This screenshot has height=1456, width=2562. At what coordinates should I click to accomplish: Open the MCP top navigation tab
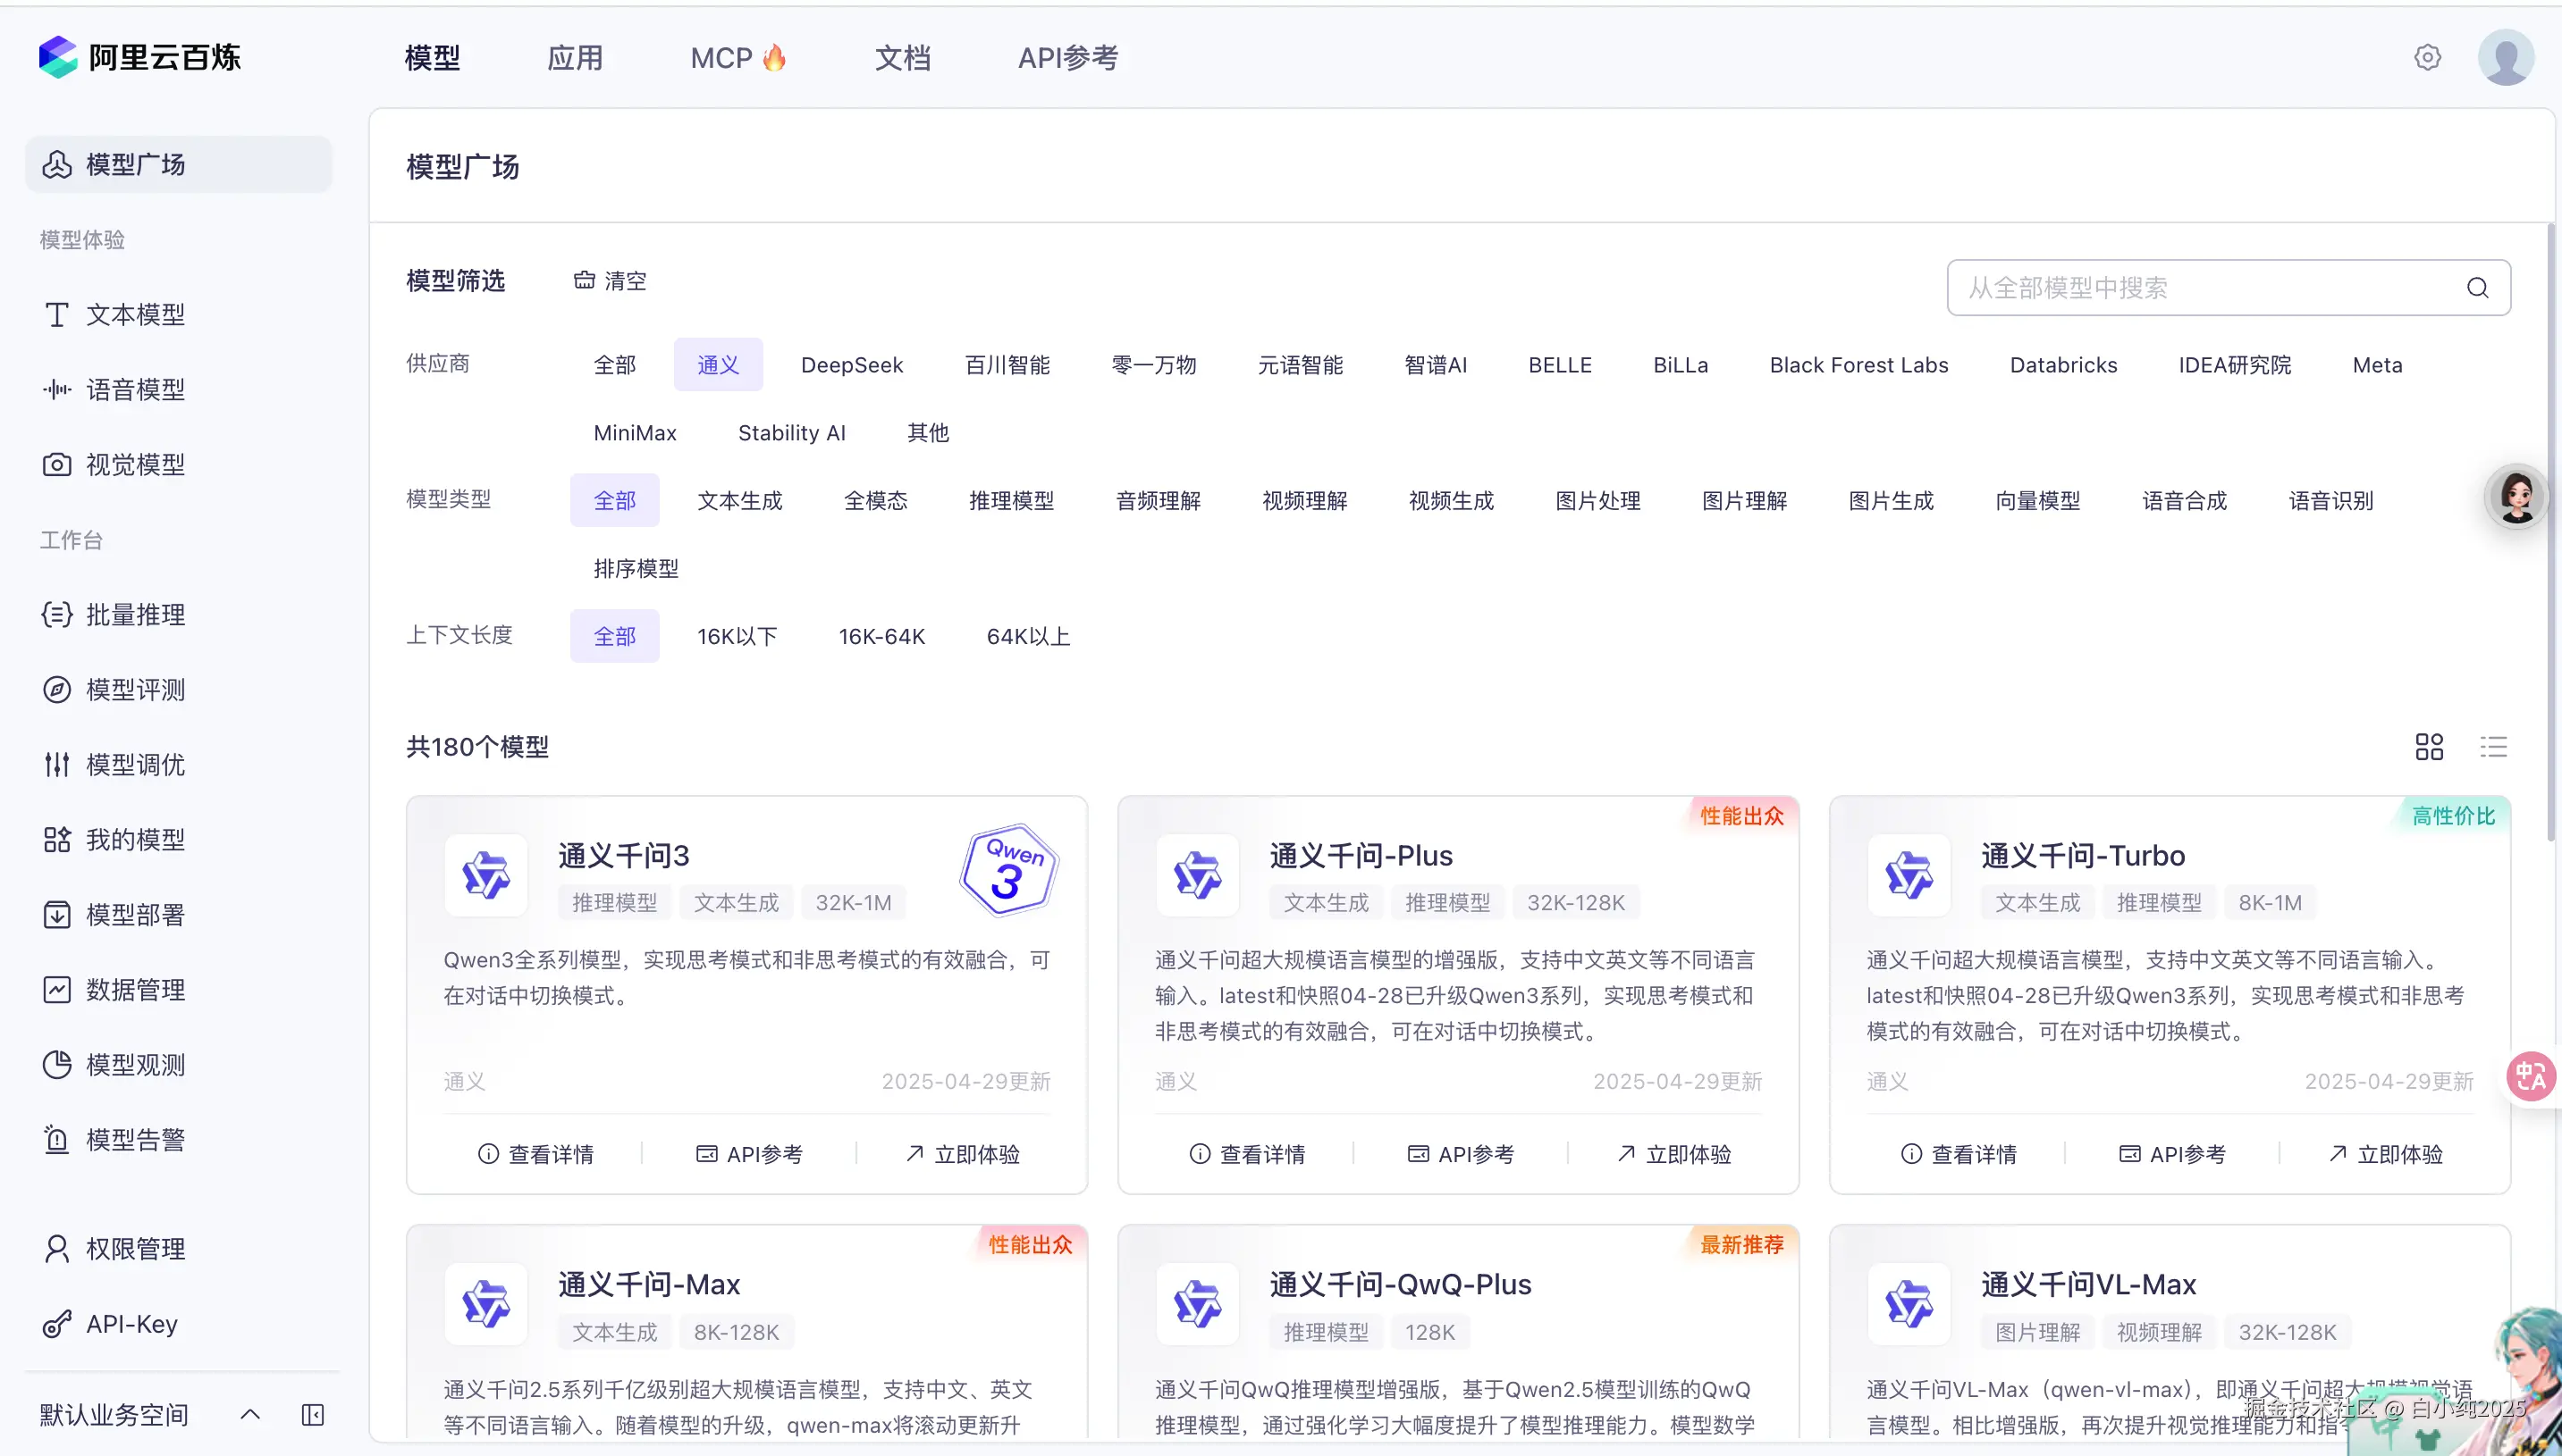(x=738, y=58)
